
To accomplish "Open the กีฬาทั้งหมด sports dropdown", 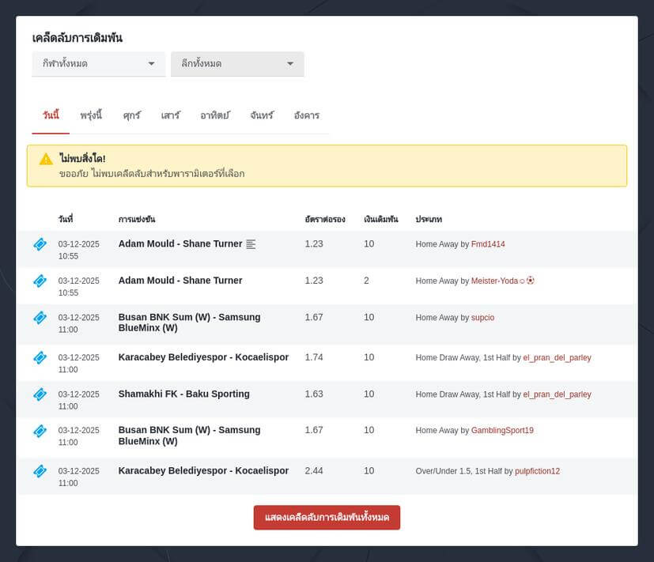I will click(98, 64).
